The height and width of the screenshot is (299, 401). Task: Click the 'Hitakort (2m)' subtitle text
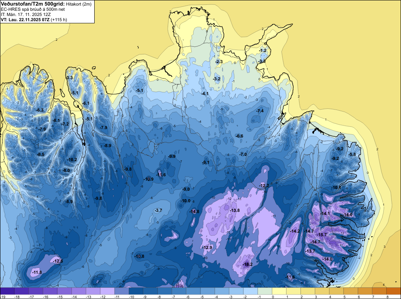[x=79, y=4]
